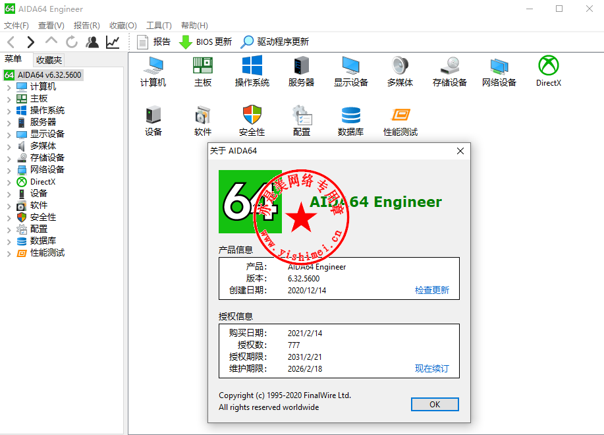Viewport: 604px width, 435px height.
Task: Click the 2031/2/21 license expiry value
Action: 305,357
